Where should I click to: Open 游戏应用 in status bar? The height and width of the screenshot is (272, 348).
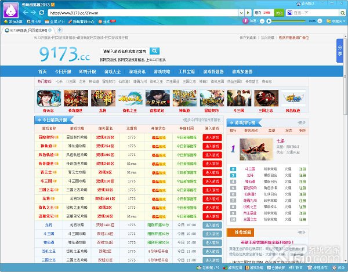233,268
